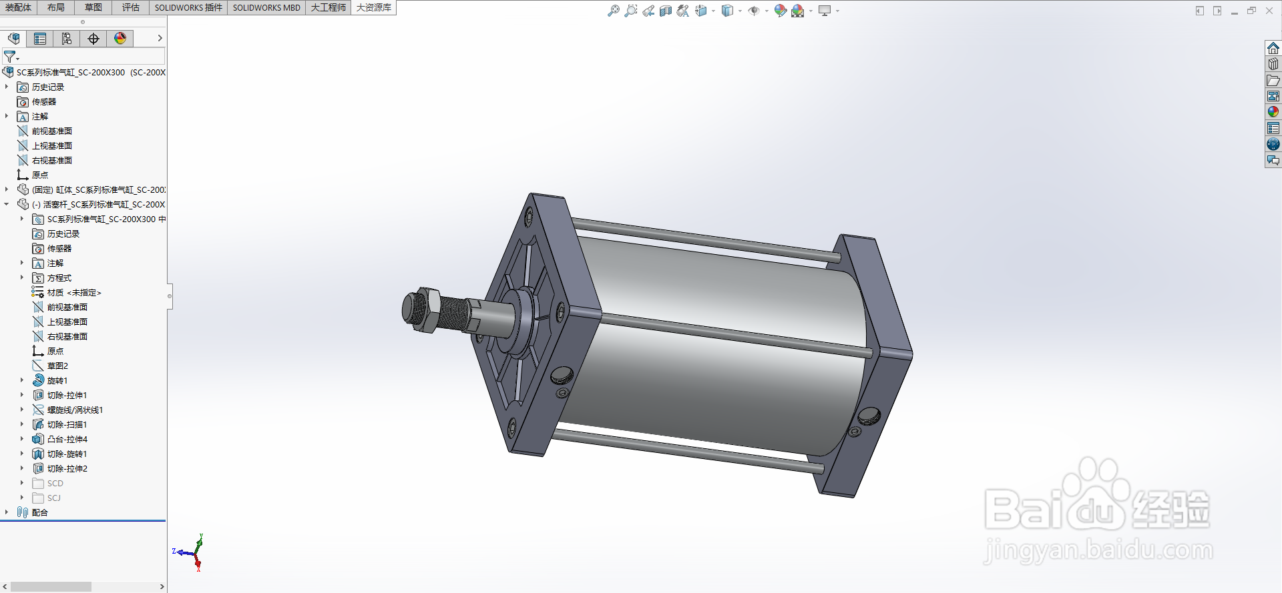Open the 评估 ribbon tab
Screen dimensions: 1282x593
click(131, 7)
